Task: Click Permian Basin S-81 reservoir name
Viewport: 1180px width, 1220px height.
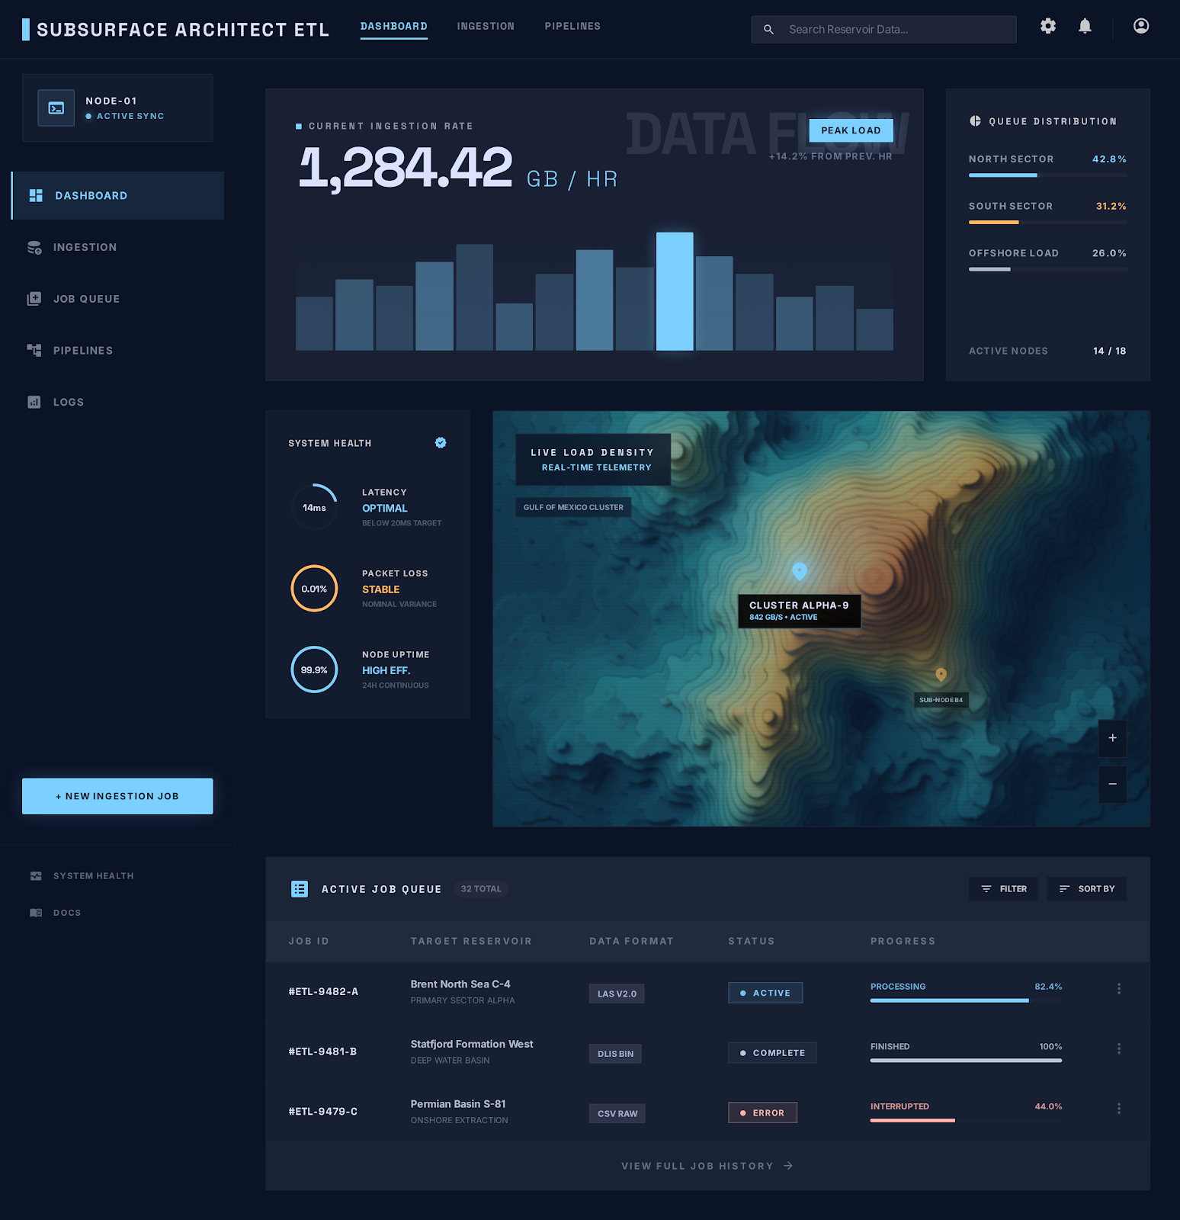Action: coord(458,1104)
